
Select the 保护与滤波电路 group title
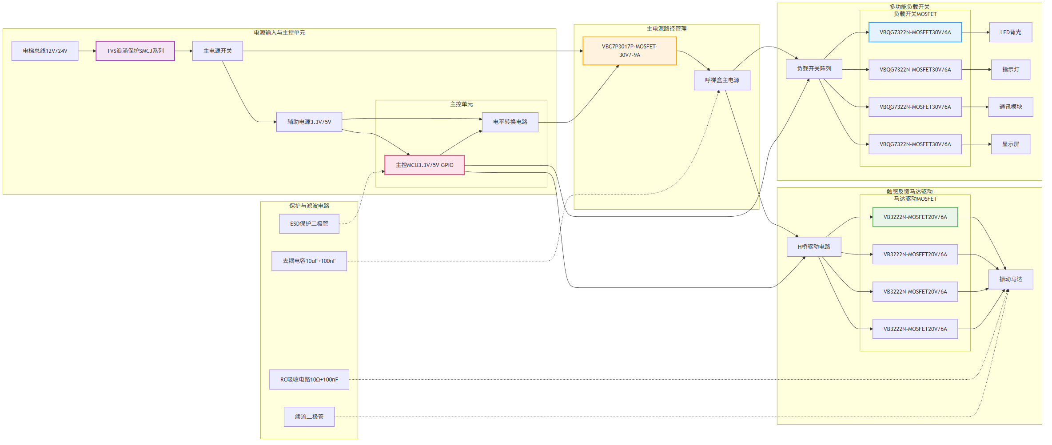pyautogui.click(x=309, y=206)
